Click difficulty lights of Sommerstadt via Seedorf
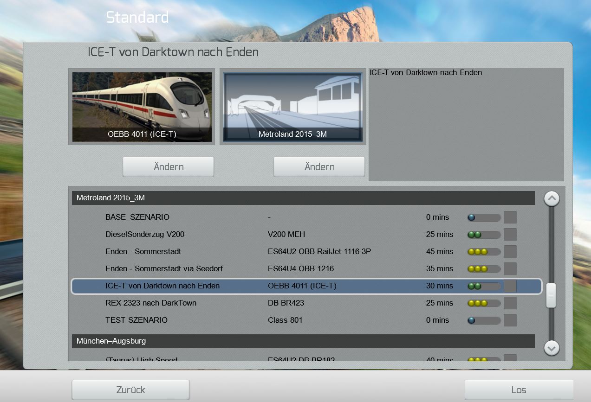Screen dimensions: 591x402 (x=484, y=269)
